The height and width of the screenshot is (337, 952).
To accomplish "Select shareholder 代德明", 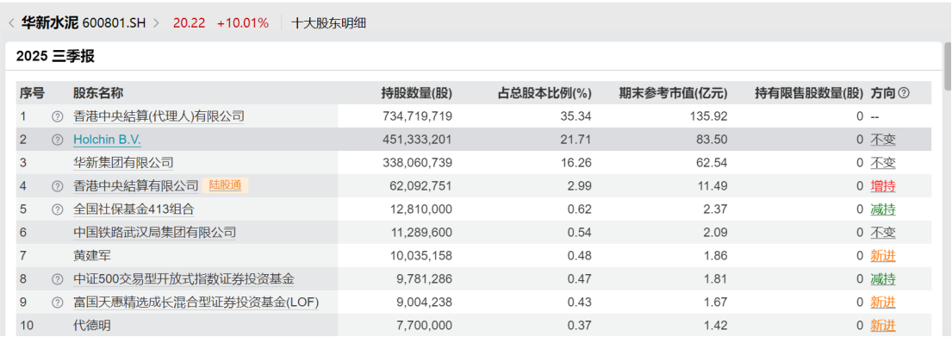I will (91, 326).
